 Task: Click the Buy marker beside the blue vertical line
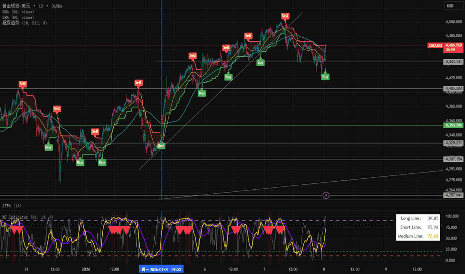(161, 145)
